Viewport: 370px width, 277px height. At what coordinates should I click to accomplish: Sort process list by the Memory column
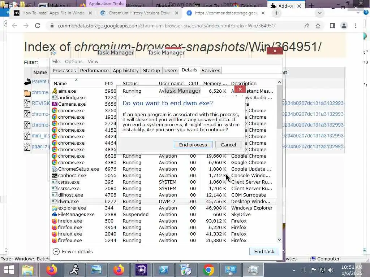coord(215,83)
